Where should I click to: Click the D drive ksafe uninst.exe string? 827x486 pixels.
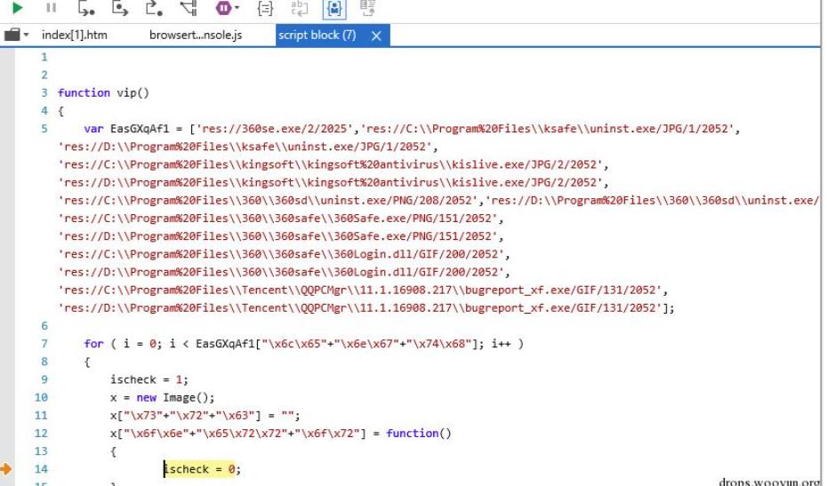[245, 147]
